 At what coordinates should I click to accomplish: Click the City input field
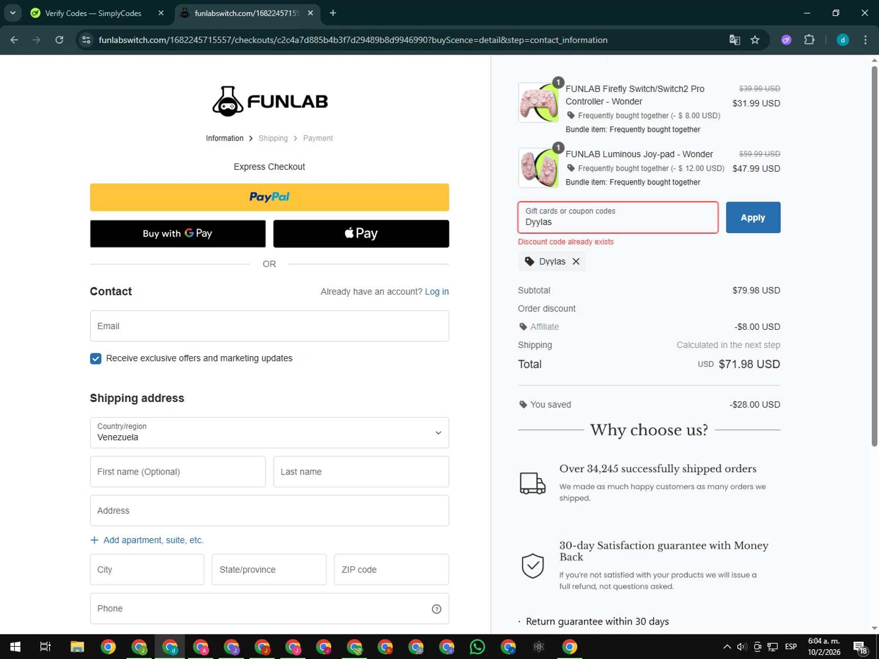click(x=147, y=570)
